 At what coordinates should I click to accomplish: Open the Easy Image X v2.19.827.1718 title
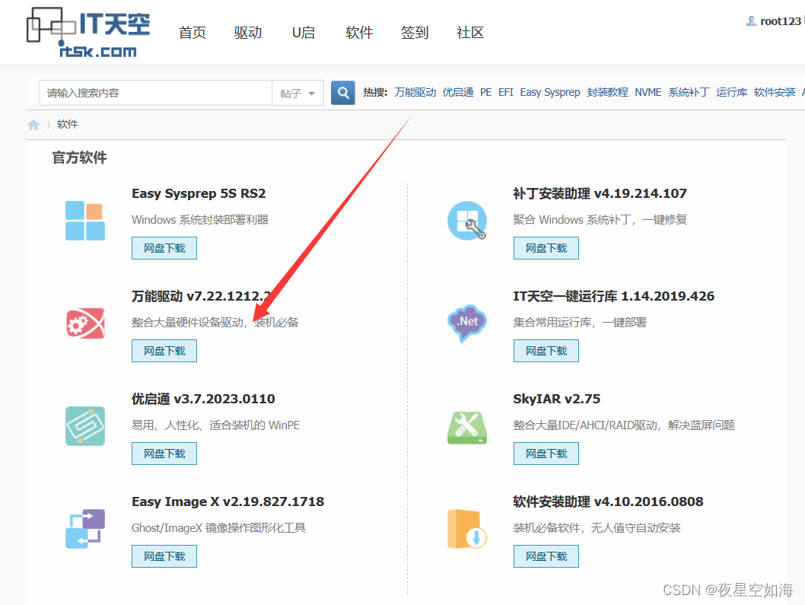[228, 502]
